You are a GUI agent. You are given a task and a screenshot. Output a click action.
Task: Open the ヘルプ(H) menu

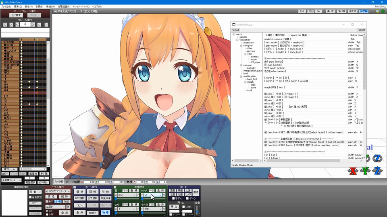(x=97, y=6)
